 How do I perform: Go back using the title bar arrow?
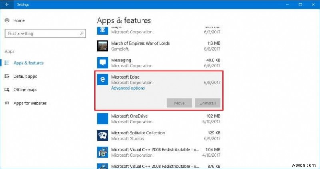click(7, 4)
